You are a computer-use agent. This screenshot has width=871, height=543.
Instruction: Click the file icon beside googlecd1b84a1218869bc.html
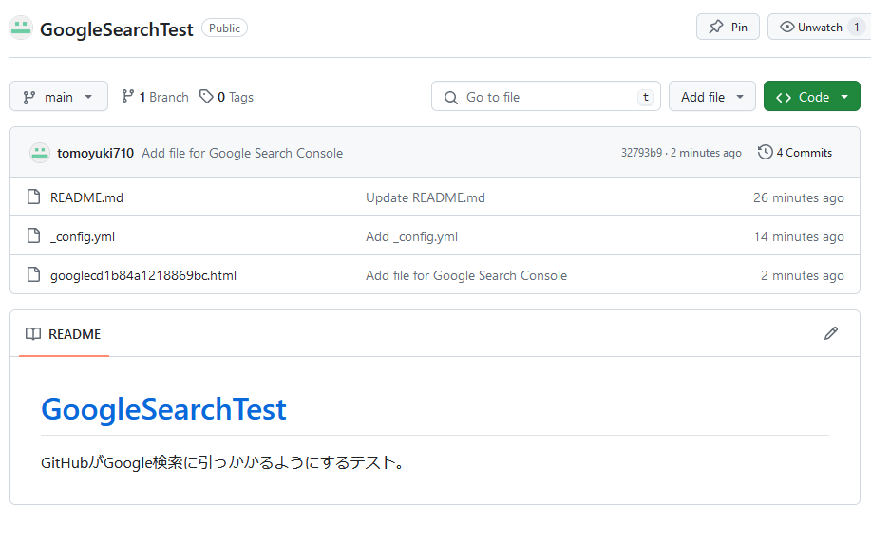tap(34, 275)
